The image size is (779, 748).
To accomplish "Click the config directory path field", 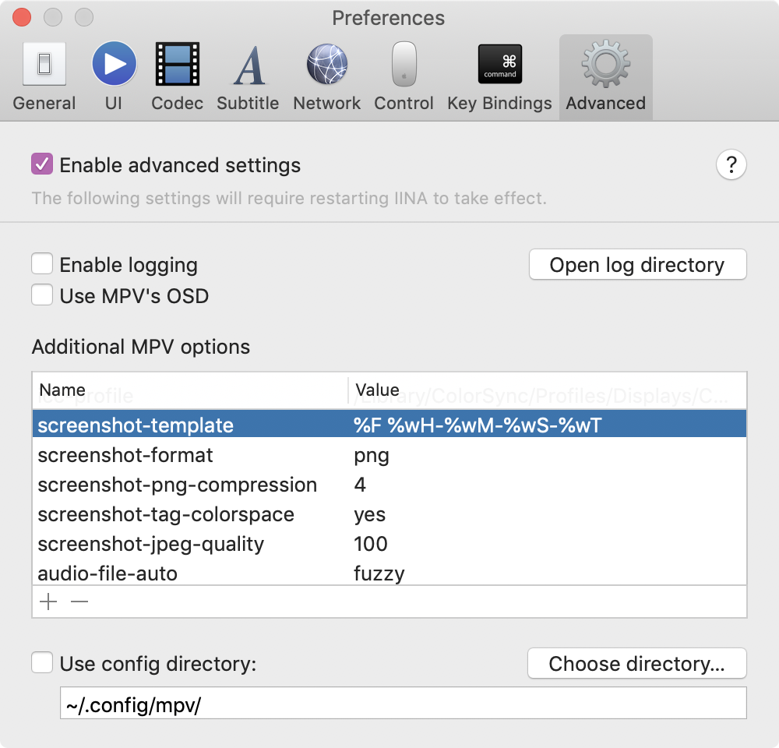I will (403, 706).
